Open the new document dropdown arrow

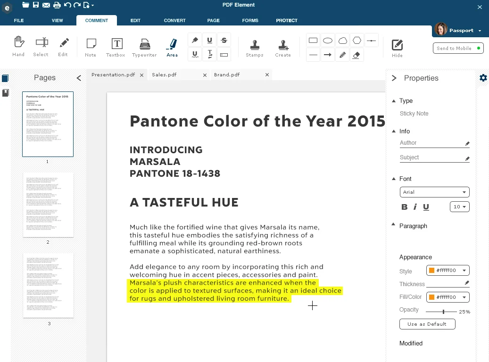[92, 5]
